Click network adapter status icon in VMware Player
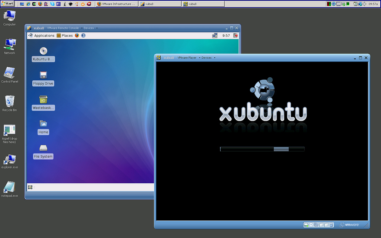381x238 pixels. [x=316, y=225]
